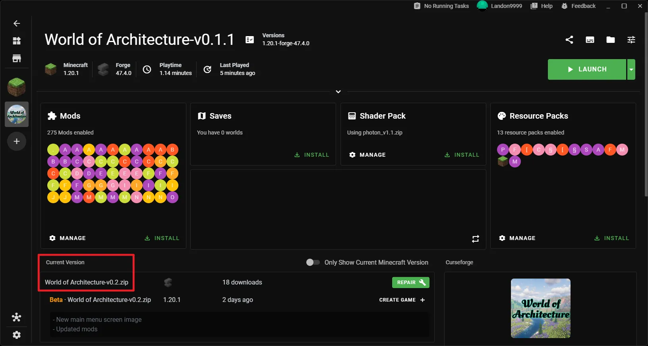This screenshot has height=346, width=648.
Task: Open the Help menu
Action: click(542, 6)
